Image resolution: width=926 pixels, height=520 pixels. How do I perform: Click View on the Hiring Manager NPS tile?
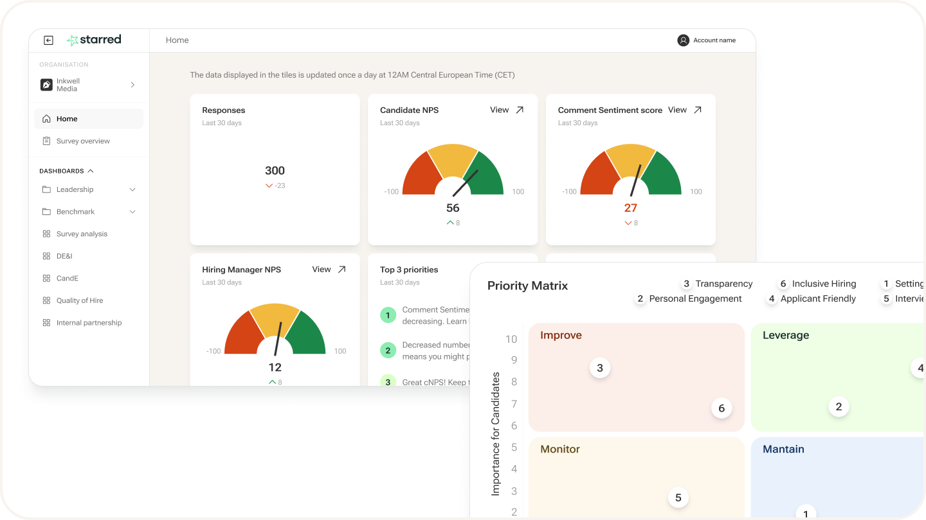click(321, 270)
